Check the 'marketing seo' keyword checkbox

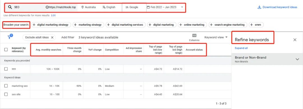(x=6, y=86)
